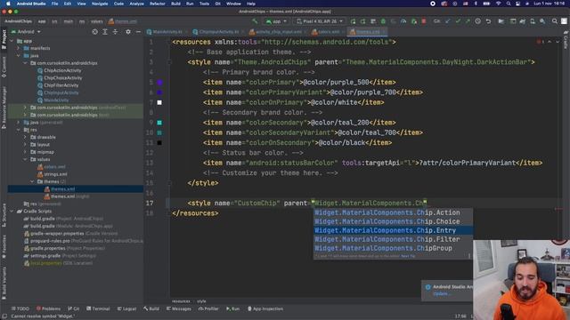Open Search Everywhere magnifier icon

pos(555,21)
